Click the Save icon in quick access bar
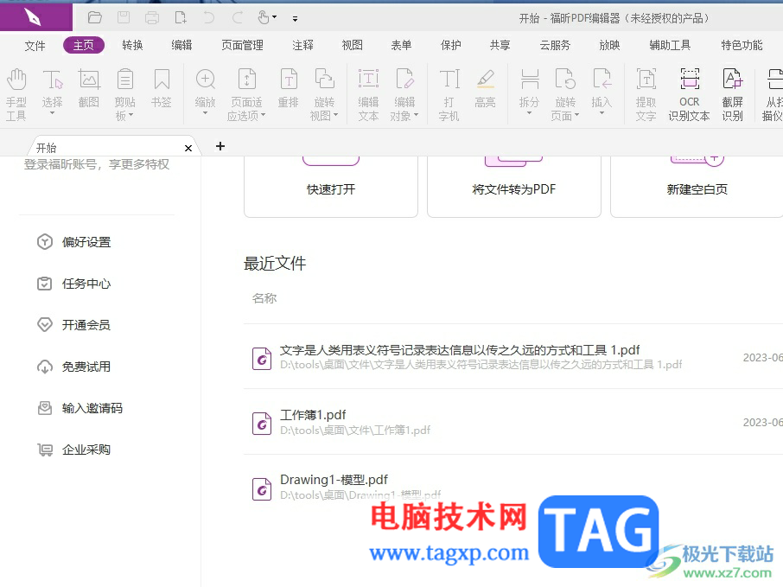 (124, 18)
